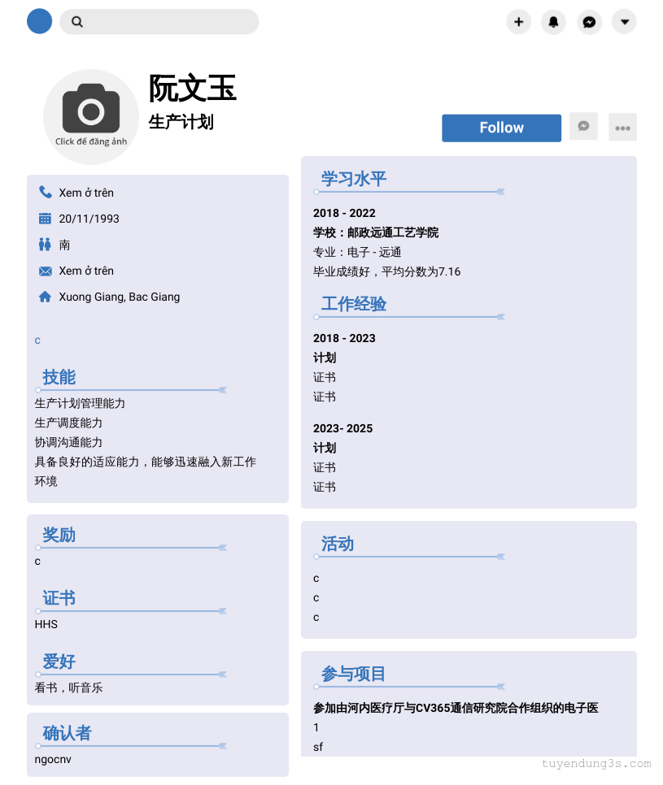663x785 pixels.
Task: Click the blue circle logo
Action: (x=39, y=21)
